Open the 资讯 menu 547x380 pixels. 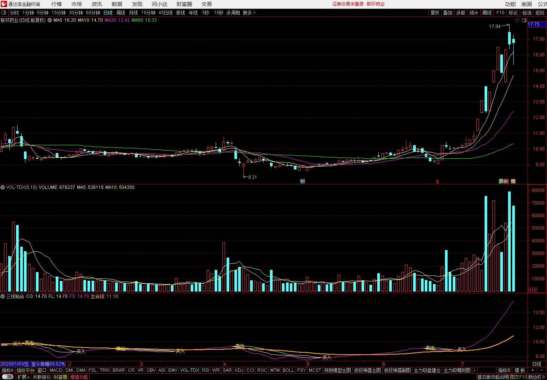tap(97, 4)
